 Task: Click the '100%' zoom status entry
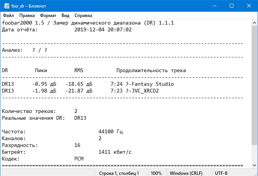(x=156, y=173)
